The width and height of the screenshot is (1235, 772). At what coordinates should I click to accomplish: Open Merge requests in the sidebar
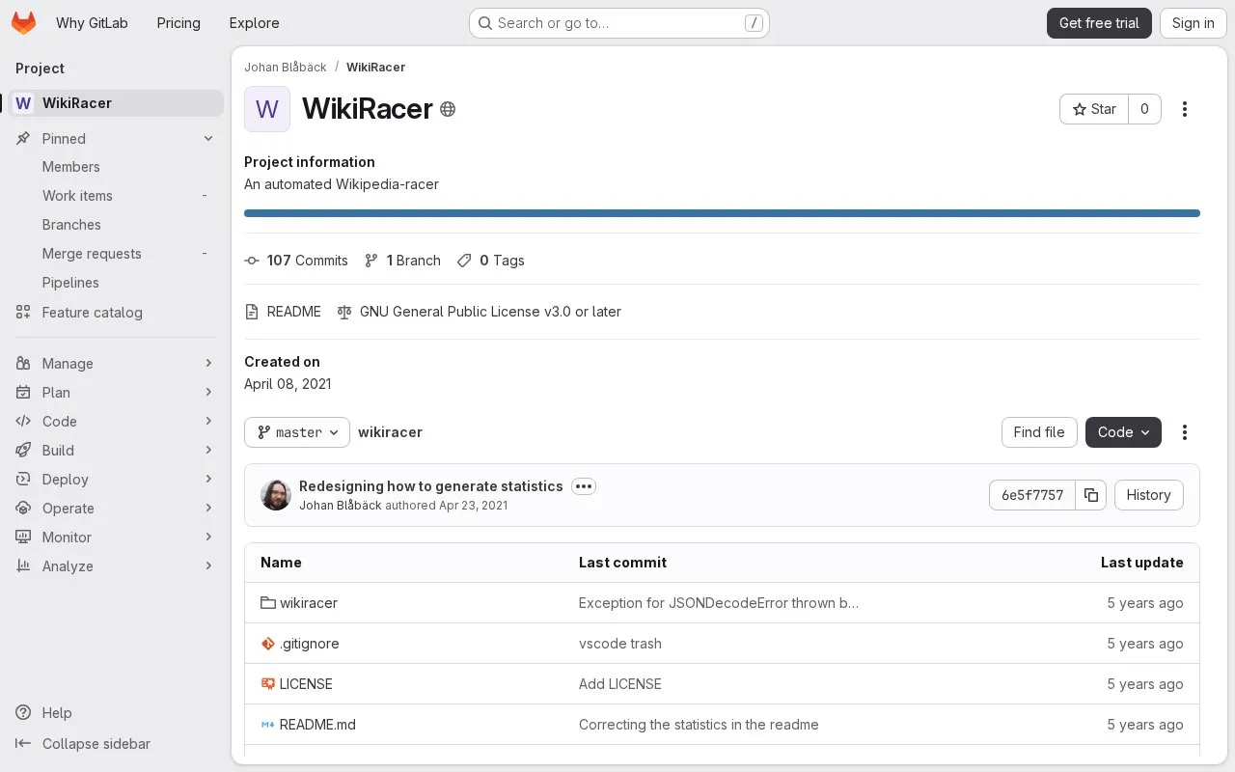[x=116, y=254]
